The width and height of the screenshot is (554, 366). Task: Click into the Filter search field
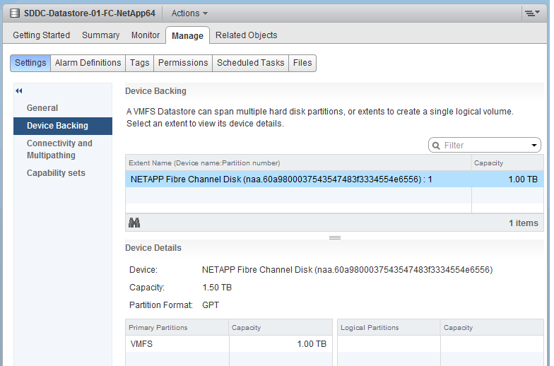484,146
